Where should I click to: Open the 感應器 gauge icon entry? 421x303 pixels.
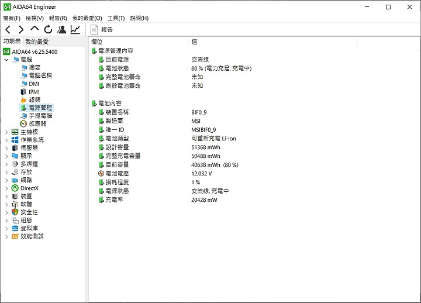click(x=23, y=124)
